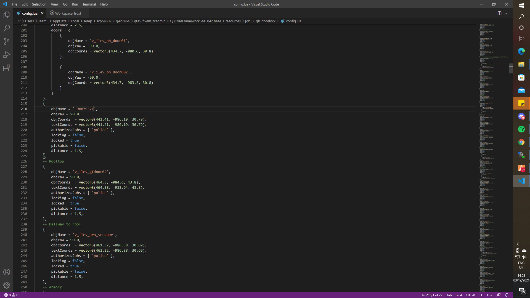Open the editor More Actions ellipsis

tap(507, 13)
